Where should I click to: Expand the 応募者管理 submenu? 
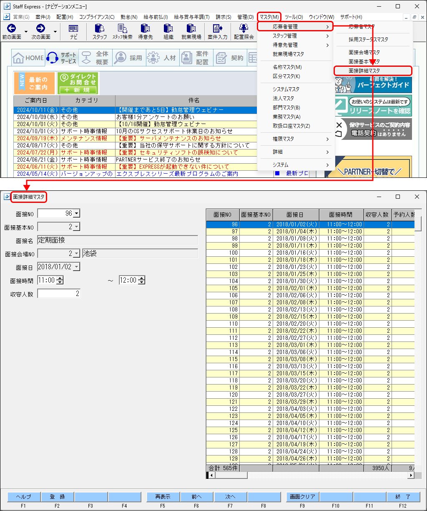tap(295, 27)
